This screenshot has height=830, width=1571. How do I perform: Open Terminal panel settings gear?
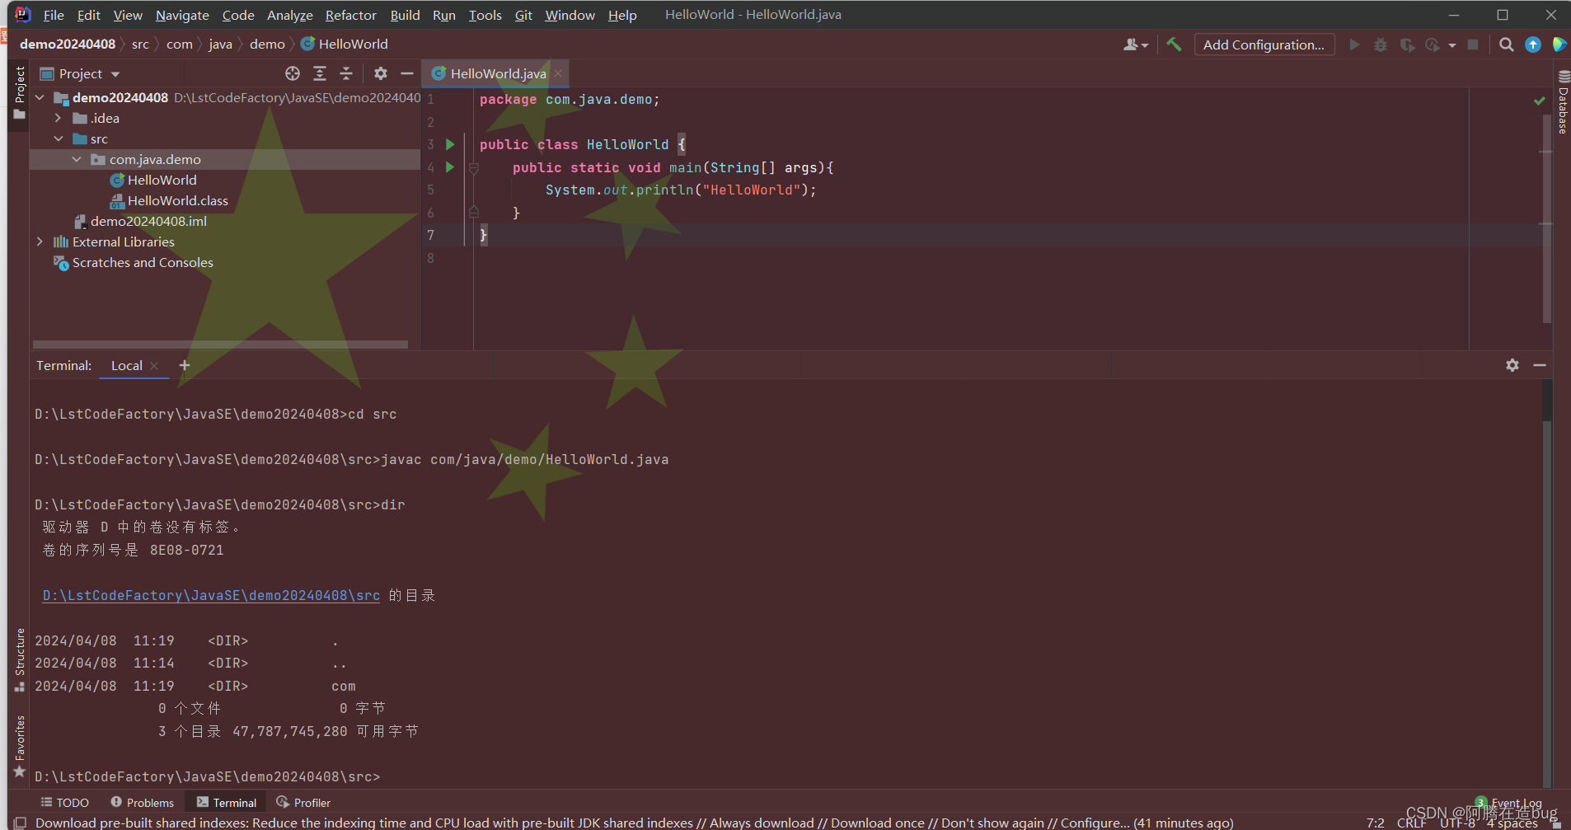tap(1512, 365)
